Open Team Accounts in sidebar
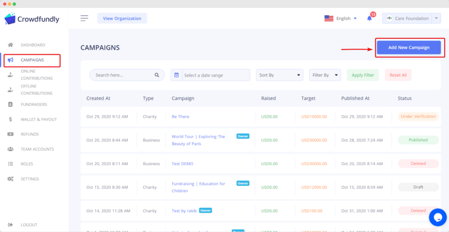The image size is (449, 232). 37,149
